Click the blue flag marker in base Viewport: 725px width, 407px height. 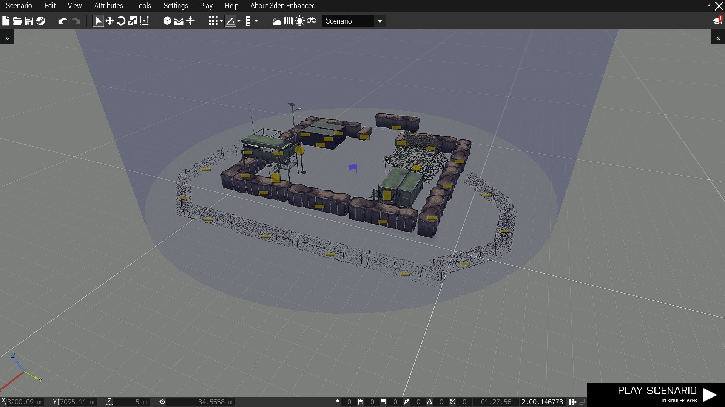[x=353, y=168]
